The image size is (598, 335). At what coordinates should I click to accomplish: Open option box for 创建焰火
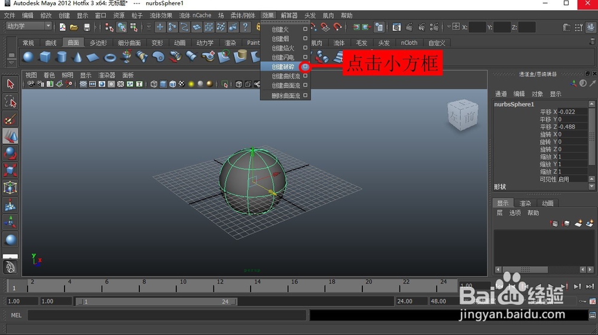coord(305,48)
